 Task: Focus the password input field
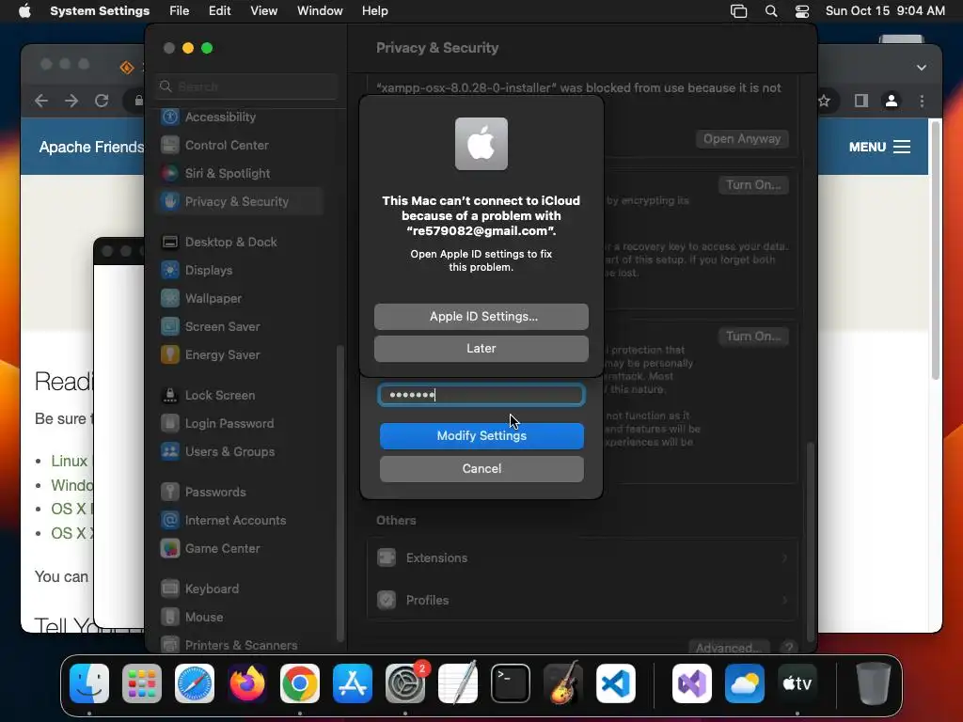481,394
